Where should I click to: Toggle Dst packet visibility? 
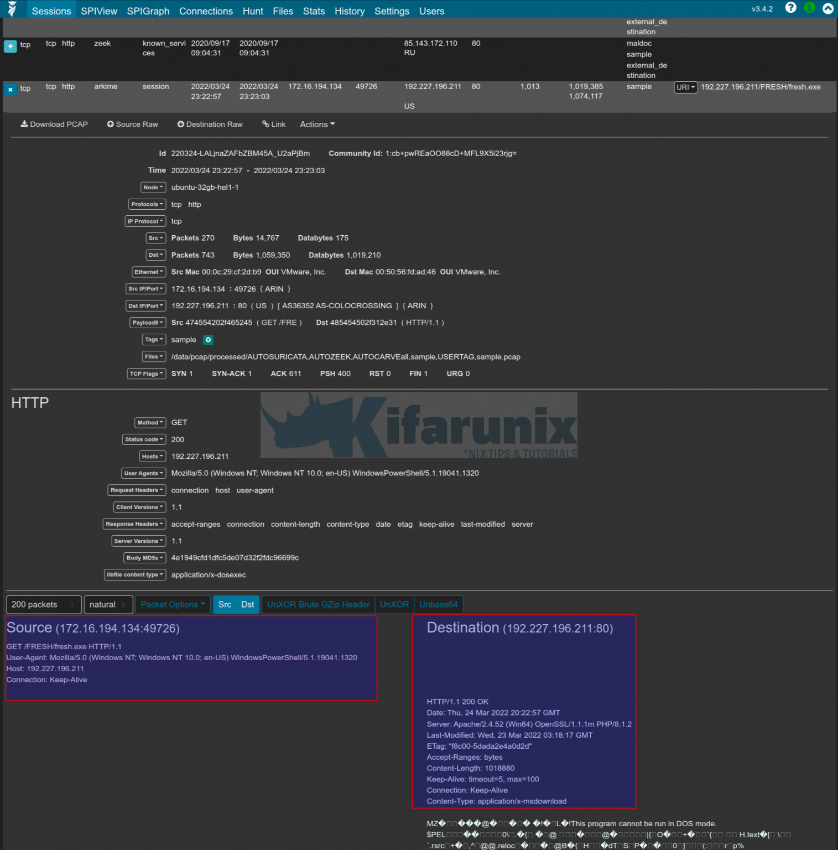pos(248,604)
